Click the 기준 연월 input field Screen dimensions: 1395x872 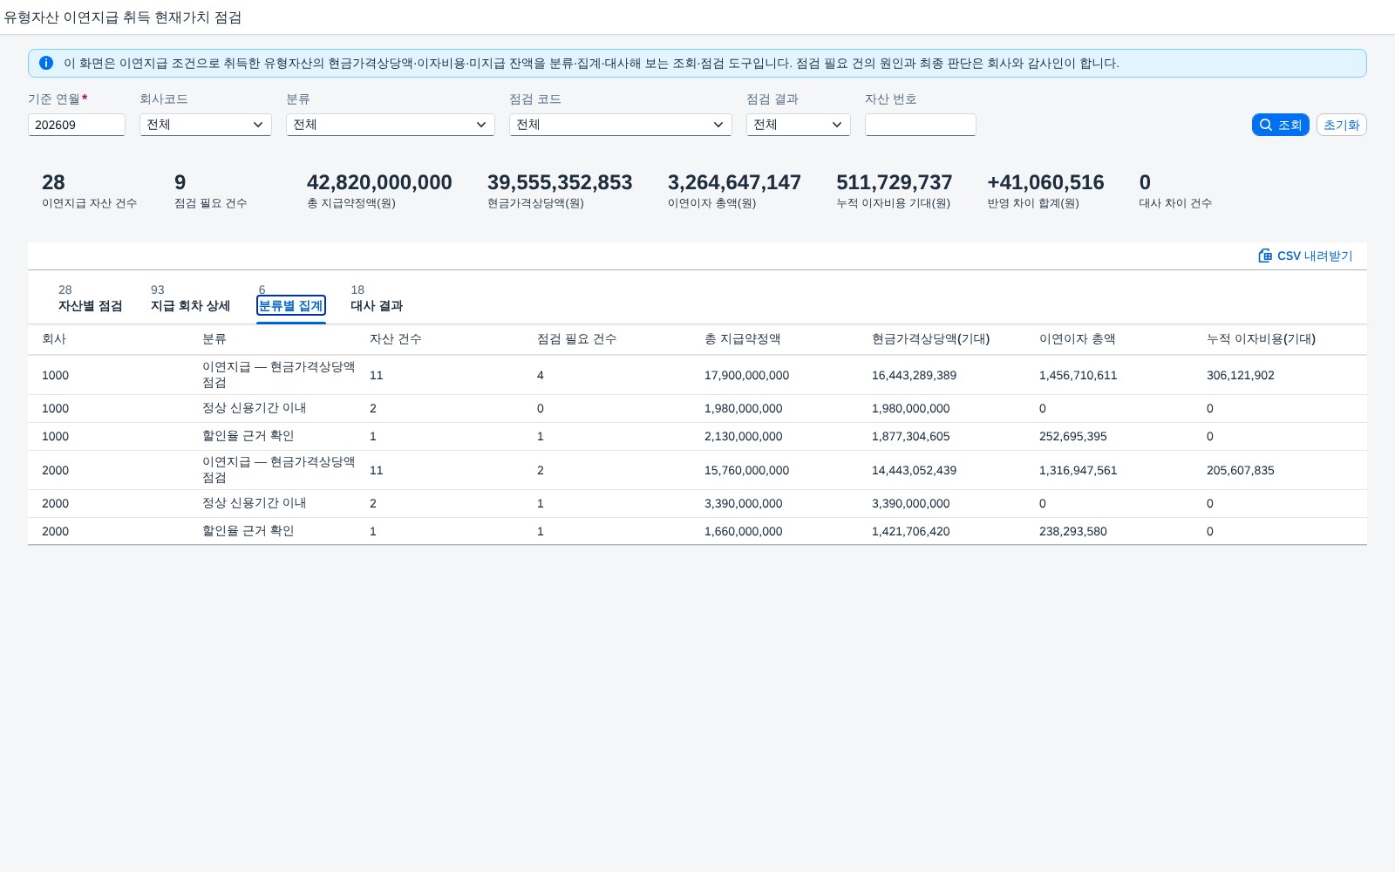click(77, 125)
